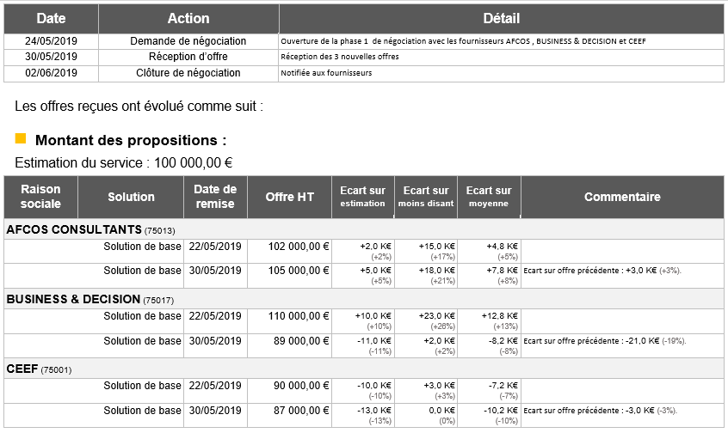Click the offer amount 110 000,00 €
The height and width of the screenshot is (433, 728).
299,316
